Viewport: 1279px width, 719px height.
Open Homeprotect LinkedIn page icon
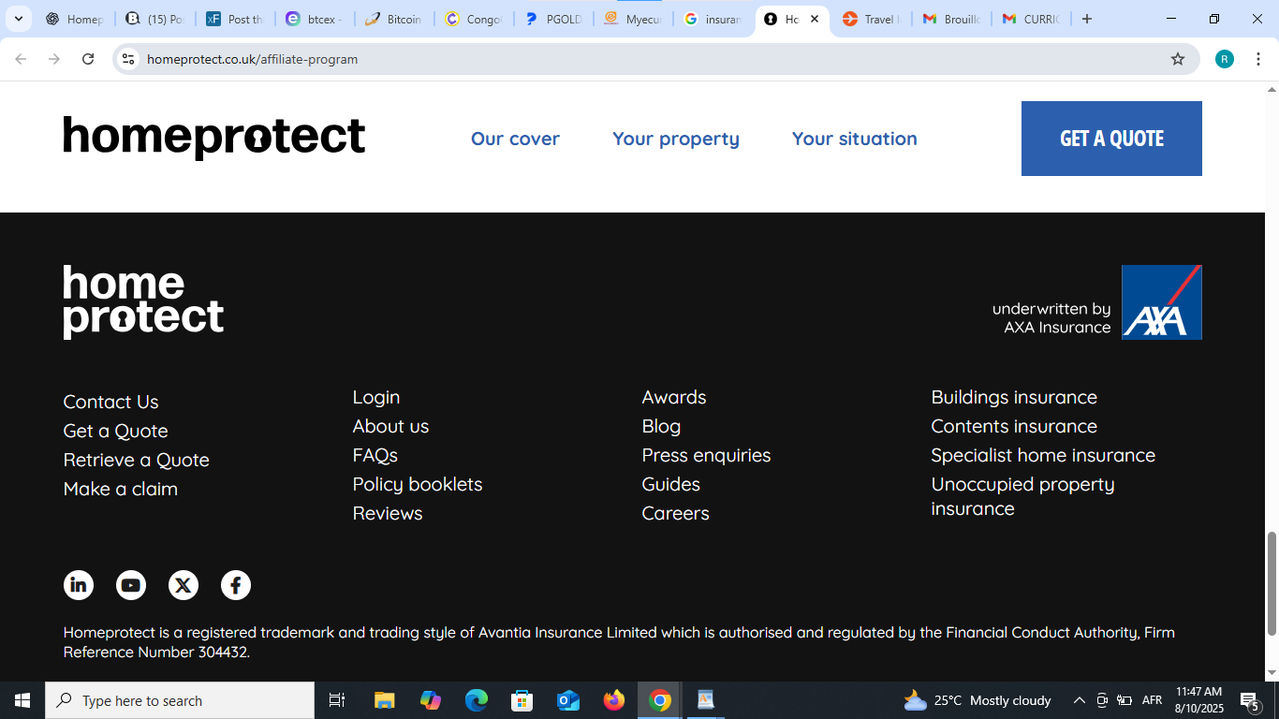[79, 585]
